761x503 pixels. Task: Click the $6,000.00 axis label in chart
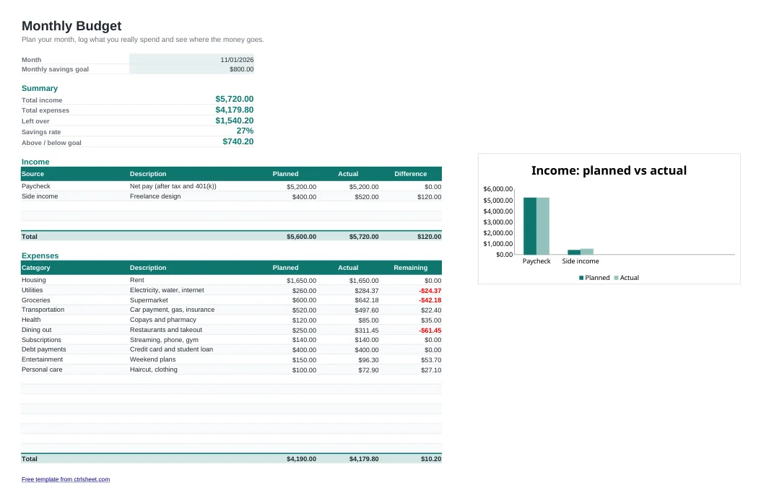tap(498, 189)
